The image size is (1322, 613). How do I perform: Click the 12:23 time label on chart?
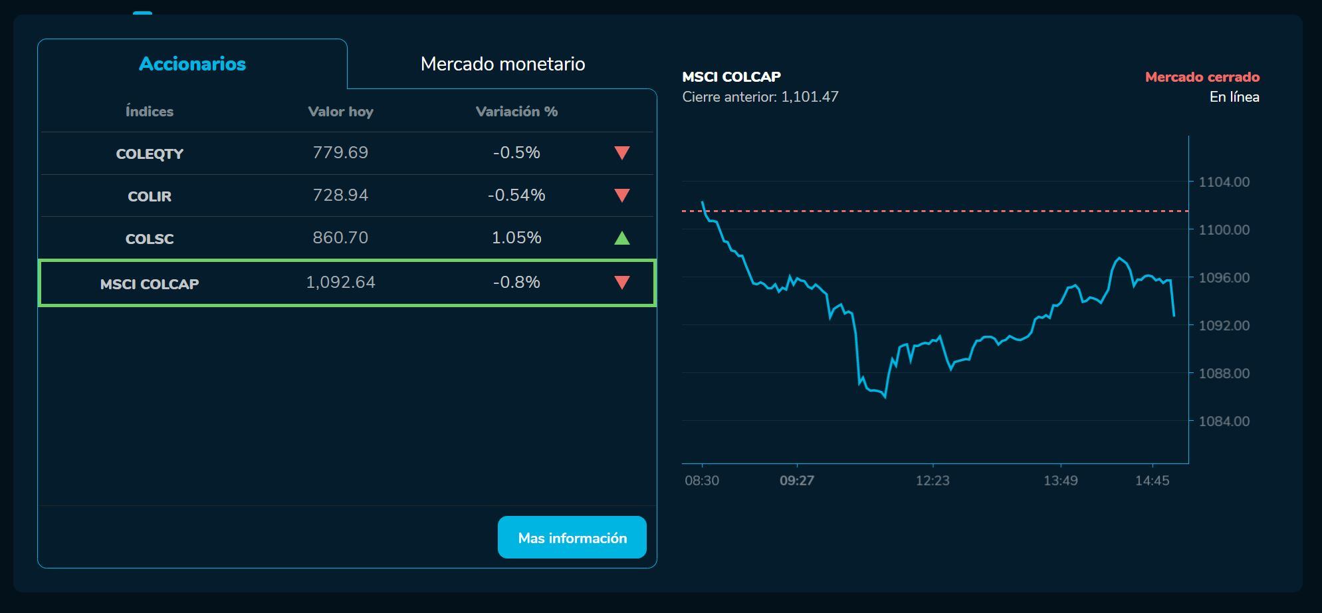pos(933,480)
